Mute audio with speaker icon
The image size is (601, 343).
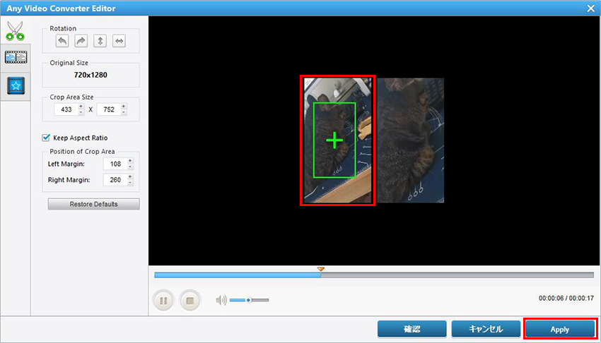(221, 301)
